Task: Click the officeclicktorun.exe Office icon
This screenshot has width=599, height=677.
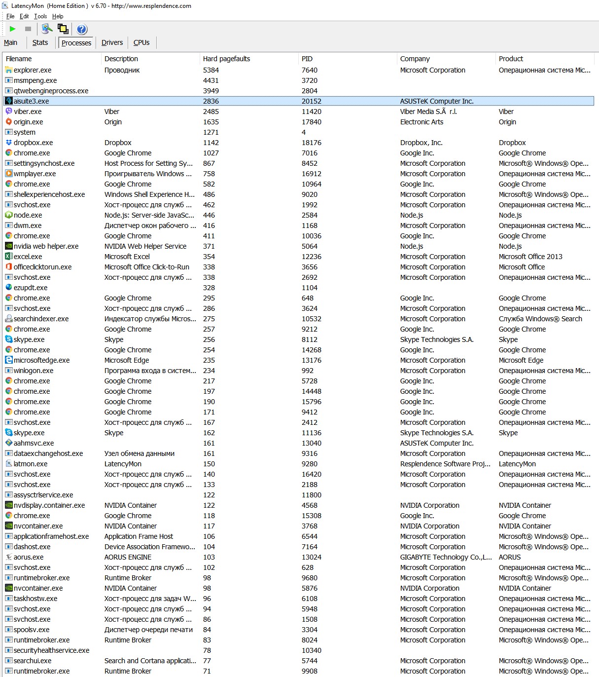Action: 9,267
